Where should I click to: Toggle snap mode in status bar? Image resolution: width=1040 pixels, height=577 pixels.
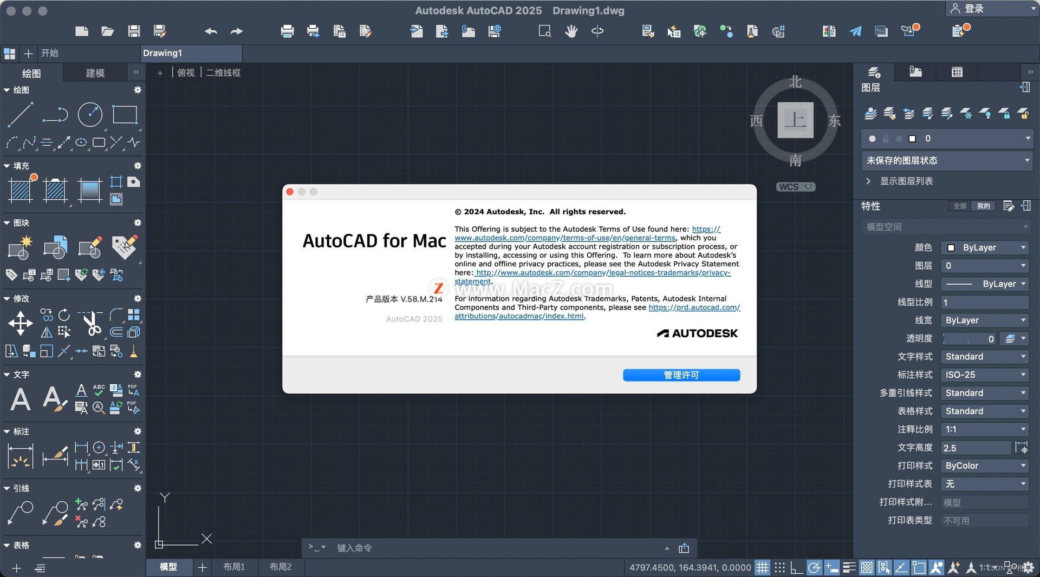pyautogui.click(x=779, y=567)
